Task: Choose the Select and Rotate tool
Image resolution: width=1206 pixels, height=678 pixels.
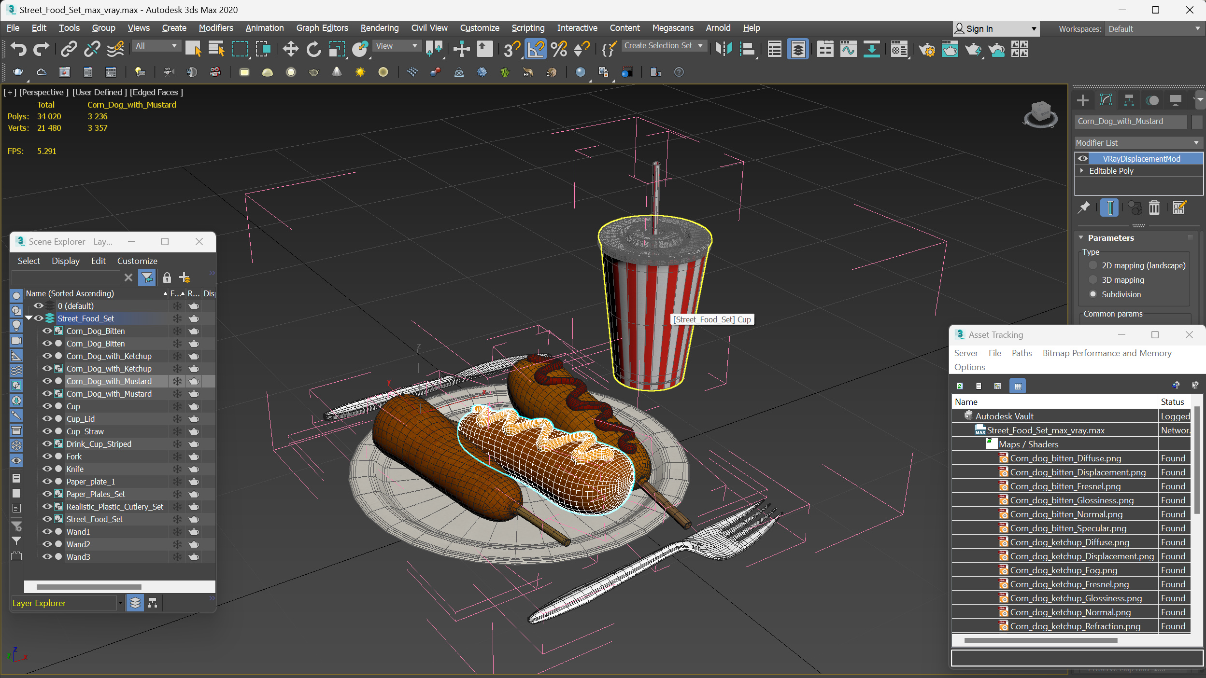Action: [x=313, y=49]
